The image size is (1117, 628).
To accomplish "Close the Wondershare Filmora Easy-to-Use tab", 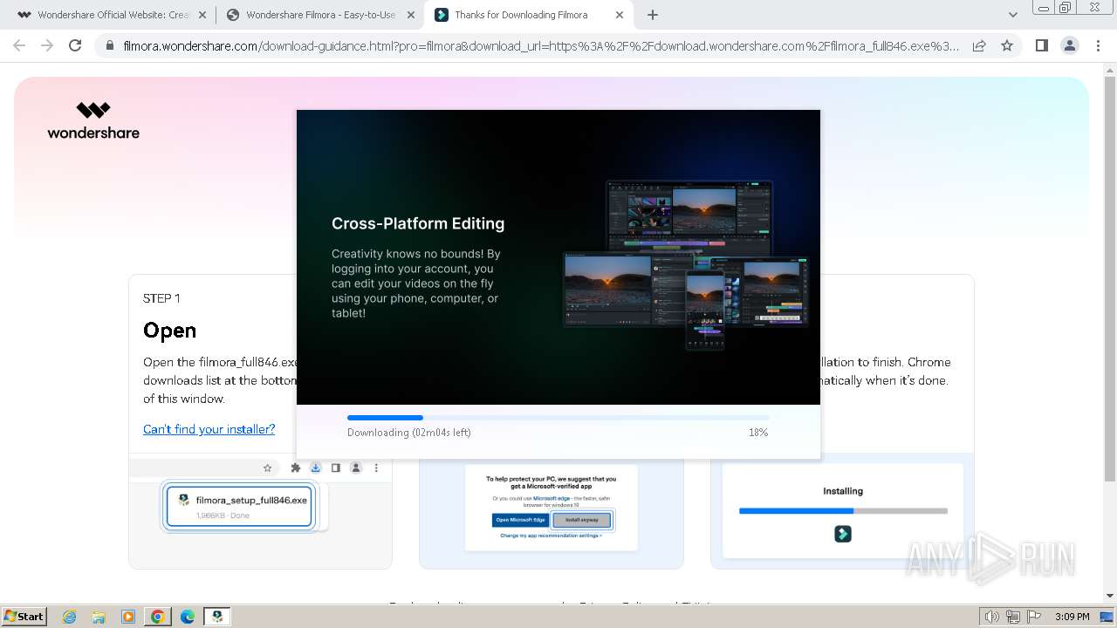I will pyautogui.click(x=411, y=15).
